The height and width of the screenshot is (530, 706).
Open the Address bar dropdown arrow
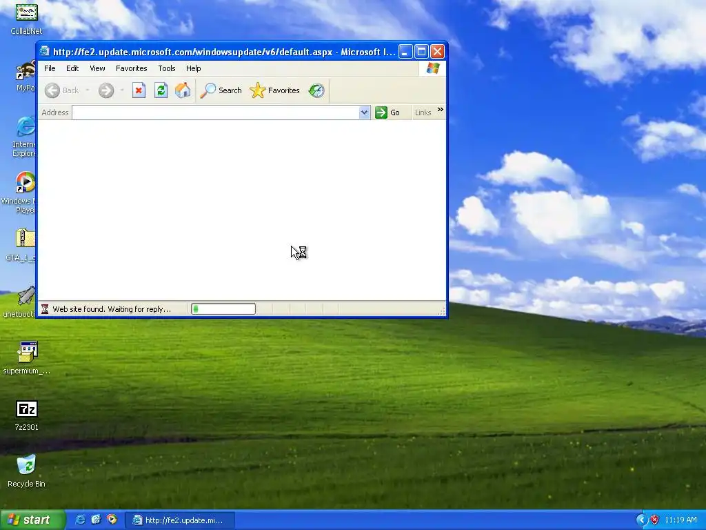click(x=364, y=112)
